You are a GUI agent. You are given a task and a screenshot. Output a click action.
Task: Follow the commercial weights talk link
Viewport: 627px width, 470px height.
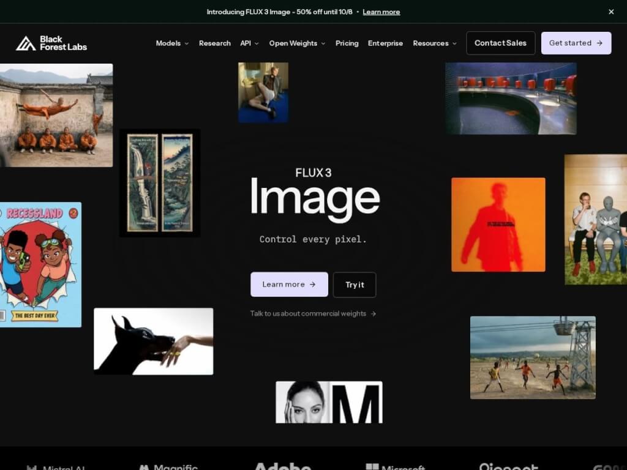click(313, 314)
